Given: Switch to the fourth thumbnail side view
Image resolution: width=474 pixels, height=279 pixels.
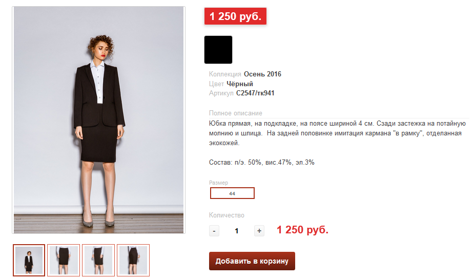Looking at the screenshot, I should (x=133, y=260).
